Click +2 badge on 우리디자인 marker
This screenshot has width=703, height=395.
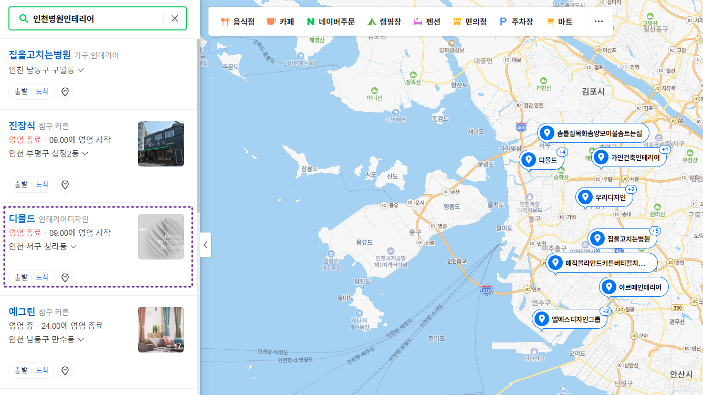(x=631, y=190)
